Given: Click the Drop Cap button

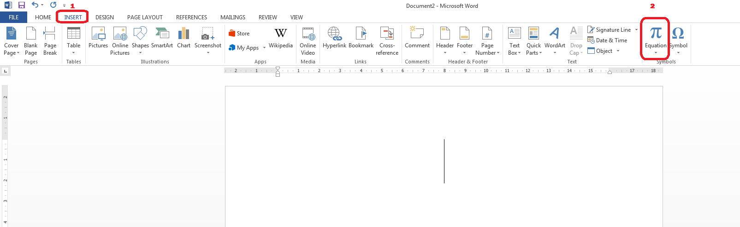Looking at the screenshot, I should pyautogui.click(x=576, y=41).
